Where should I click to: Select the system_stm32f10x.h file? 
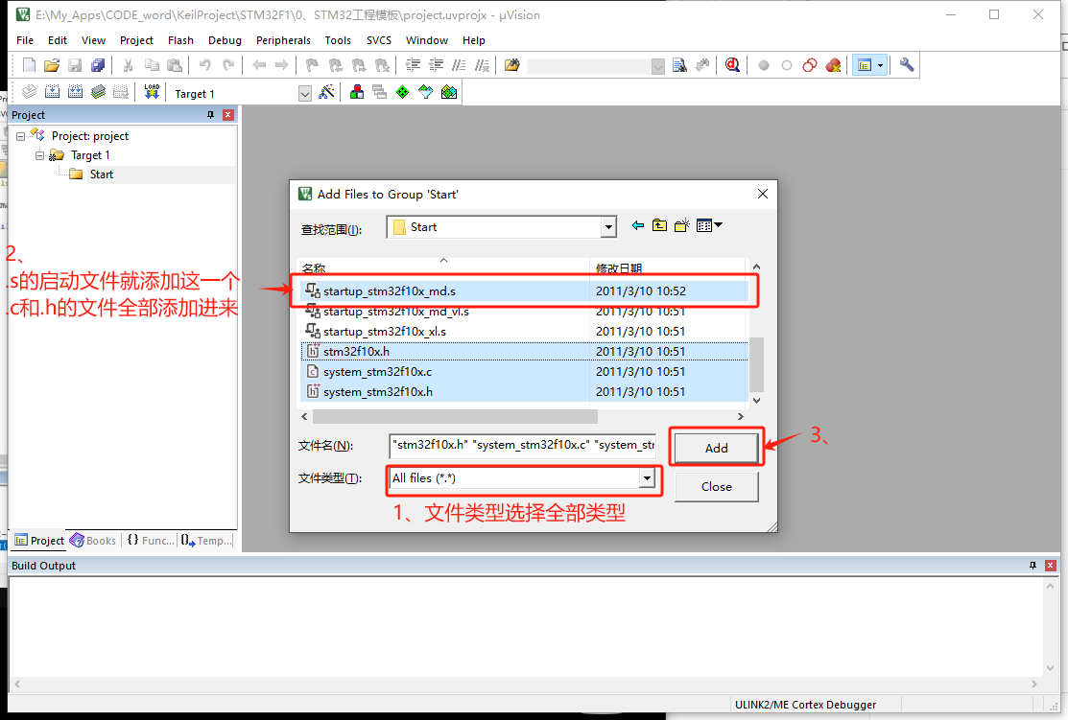click(525, 392)
